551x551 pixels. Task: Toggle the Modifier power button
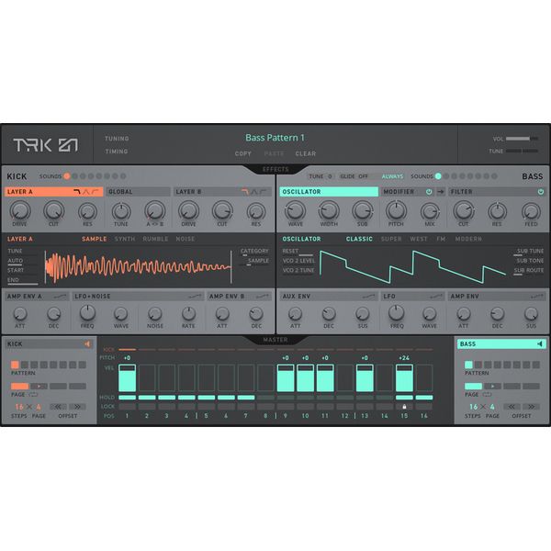pyautogui.click(x=429, y=192)
